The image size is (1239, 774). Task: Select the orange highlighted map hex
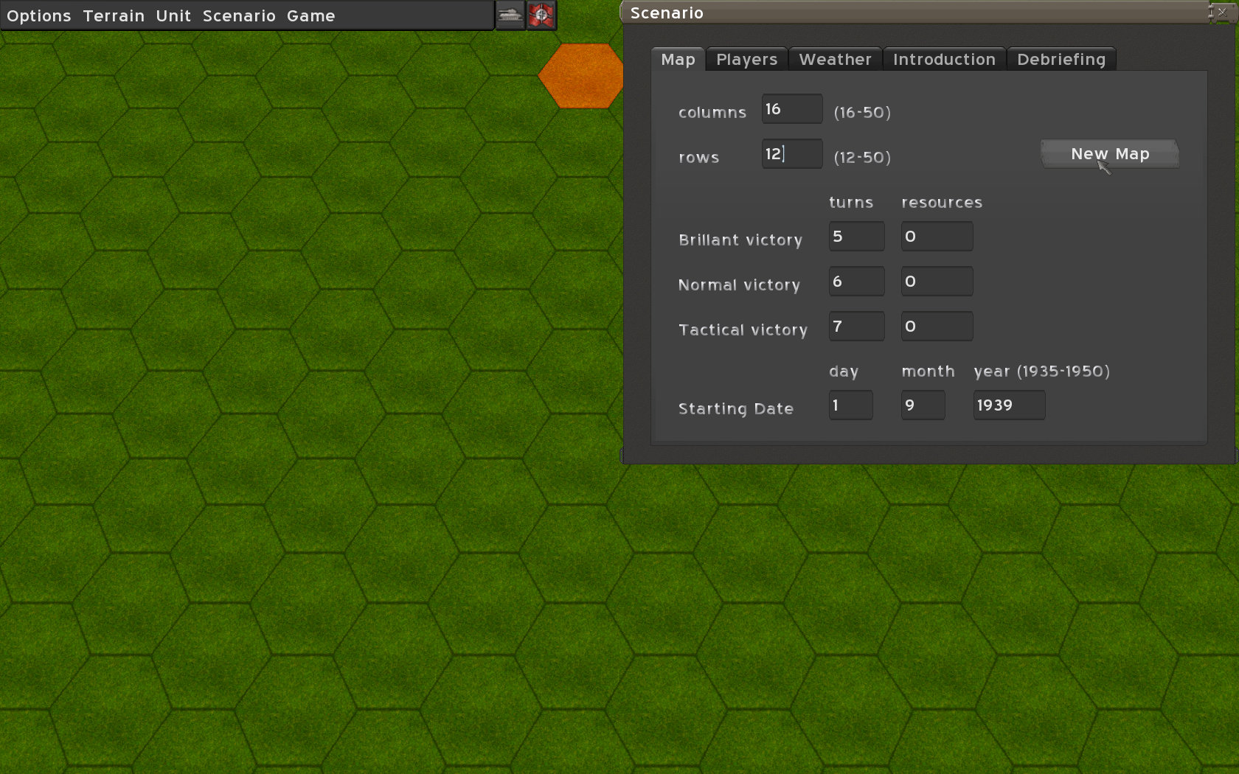(x=581, y=76)
